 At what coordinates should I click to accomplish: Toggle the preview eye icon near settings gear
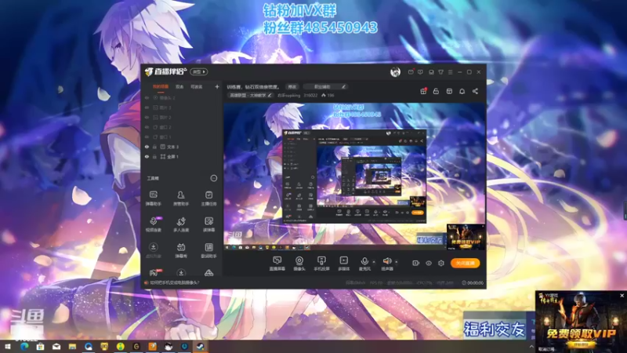[428, 263]
